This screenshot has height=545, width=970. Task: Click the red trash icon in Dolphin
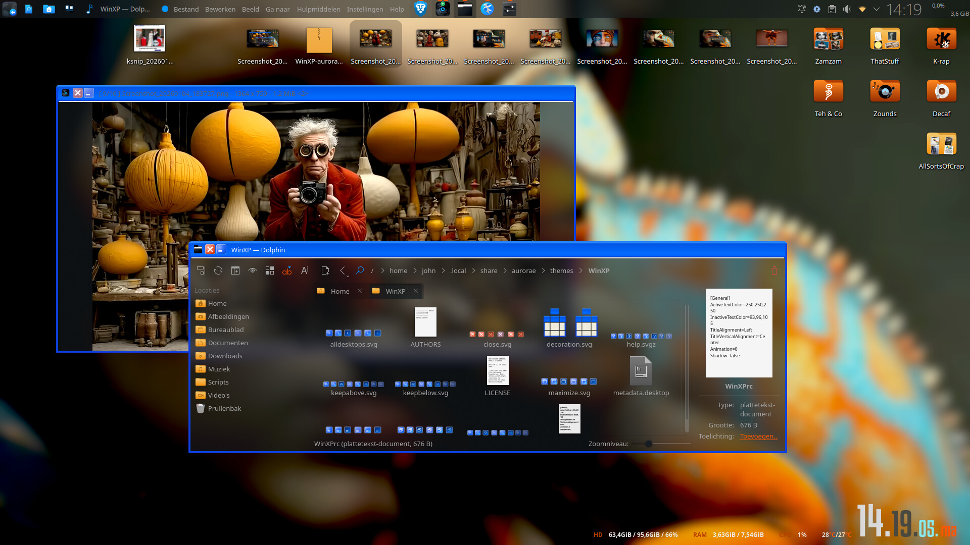click(774, 270)
